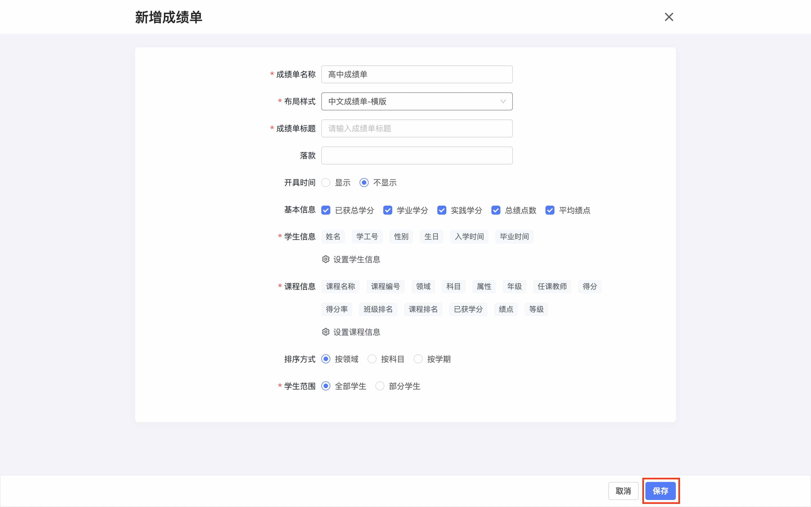Click the 课程排名 tag
This screenshot has width=811, height=507.
(423, 310)
